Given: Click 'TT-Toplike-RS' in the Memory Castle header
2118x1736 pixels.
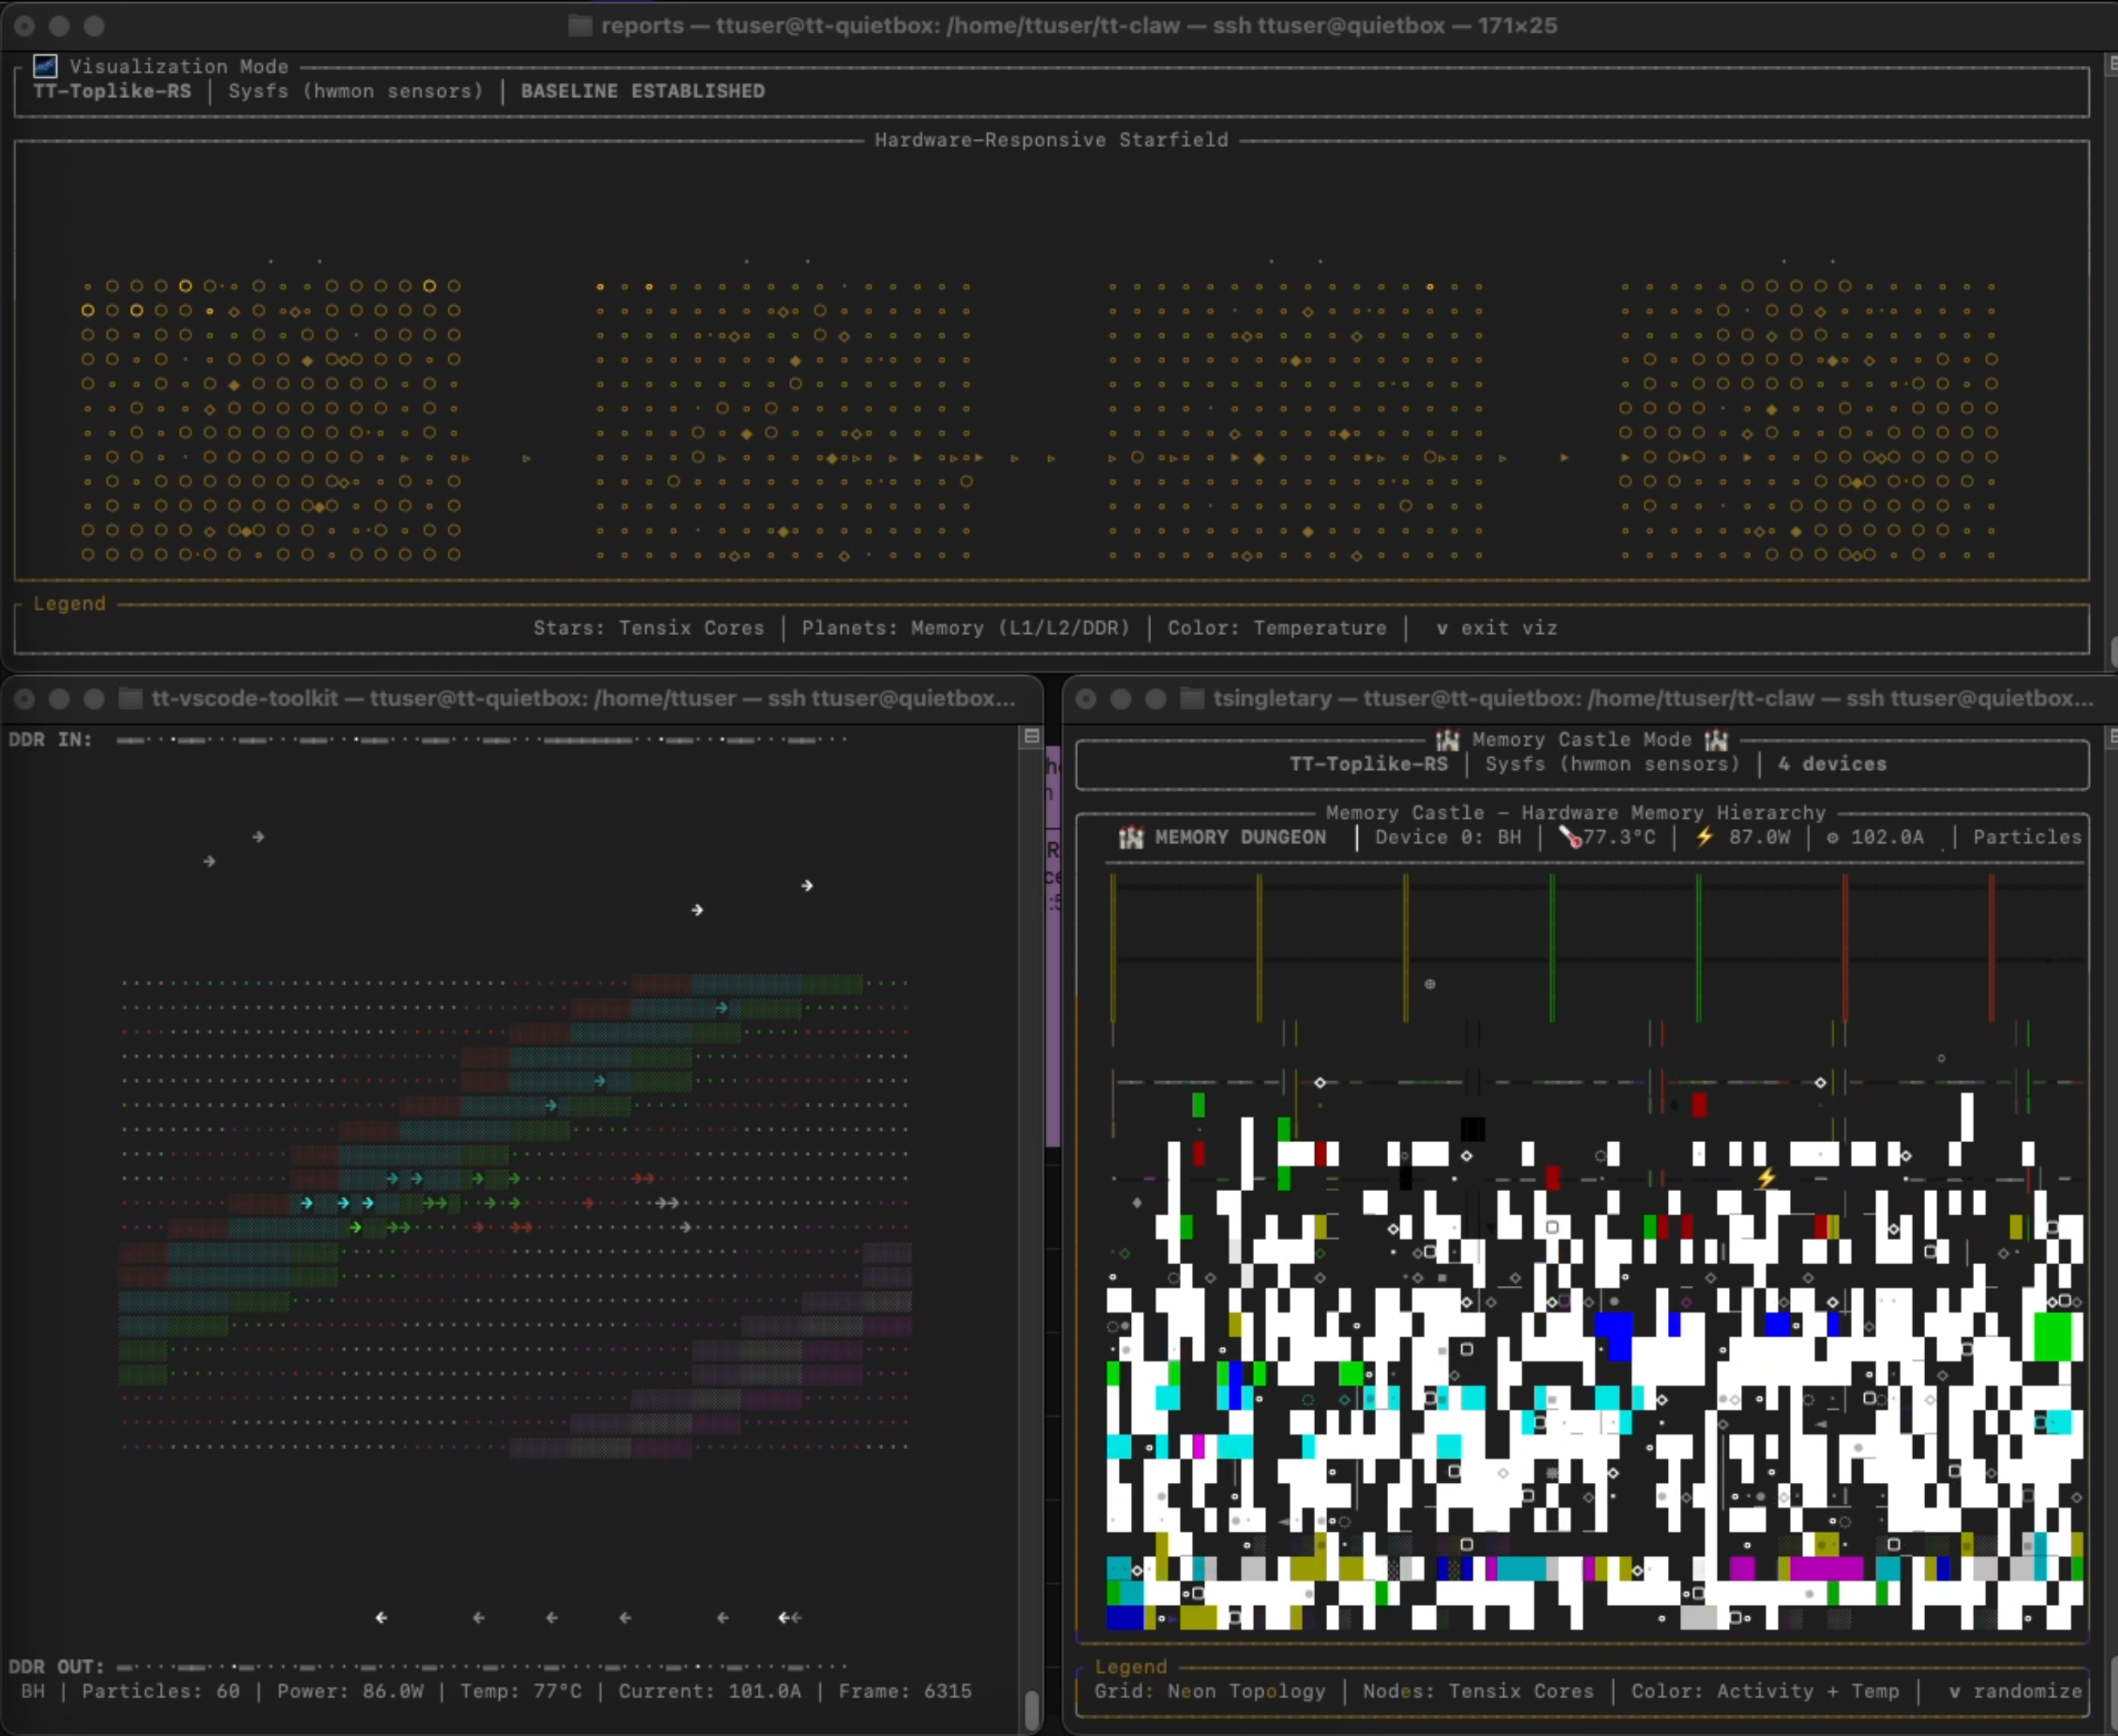Looking at the screenshot, I should [x=1368, y=764].
